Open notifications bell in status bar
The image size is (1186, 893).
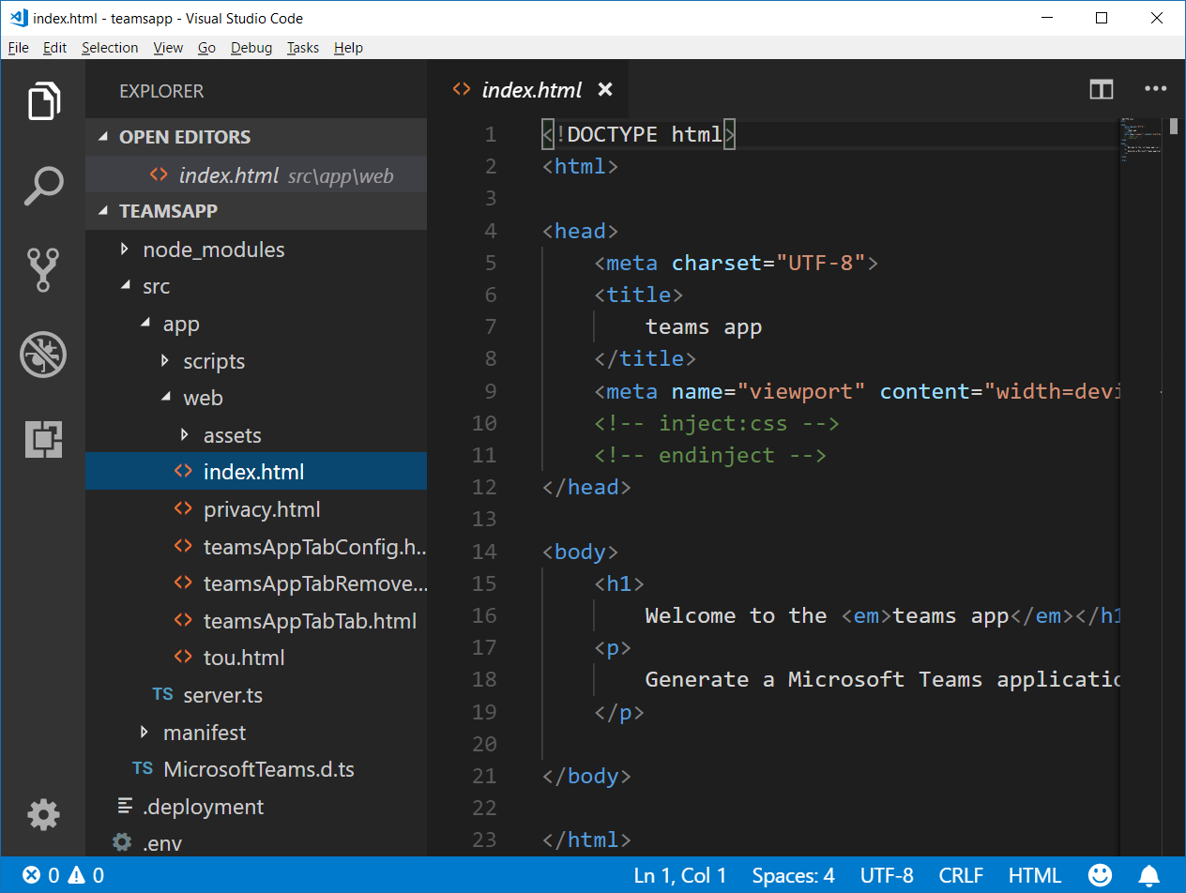click(x=1148, y=875)
